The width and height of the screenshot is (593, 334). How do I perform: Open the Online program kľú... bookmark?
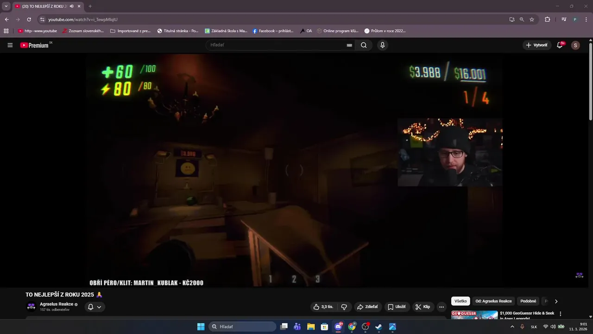[x=337, y=31]
